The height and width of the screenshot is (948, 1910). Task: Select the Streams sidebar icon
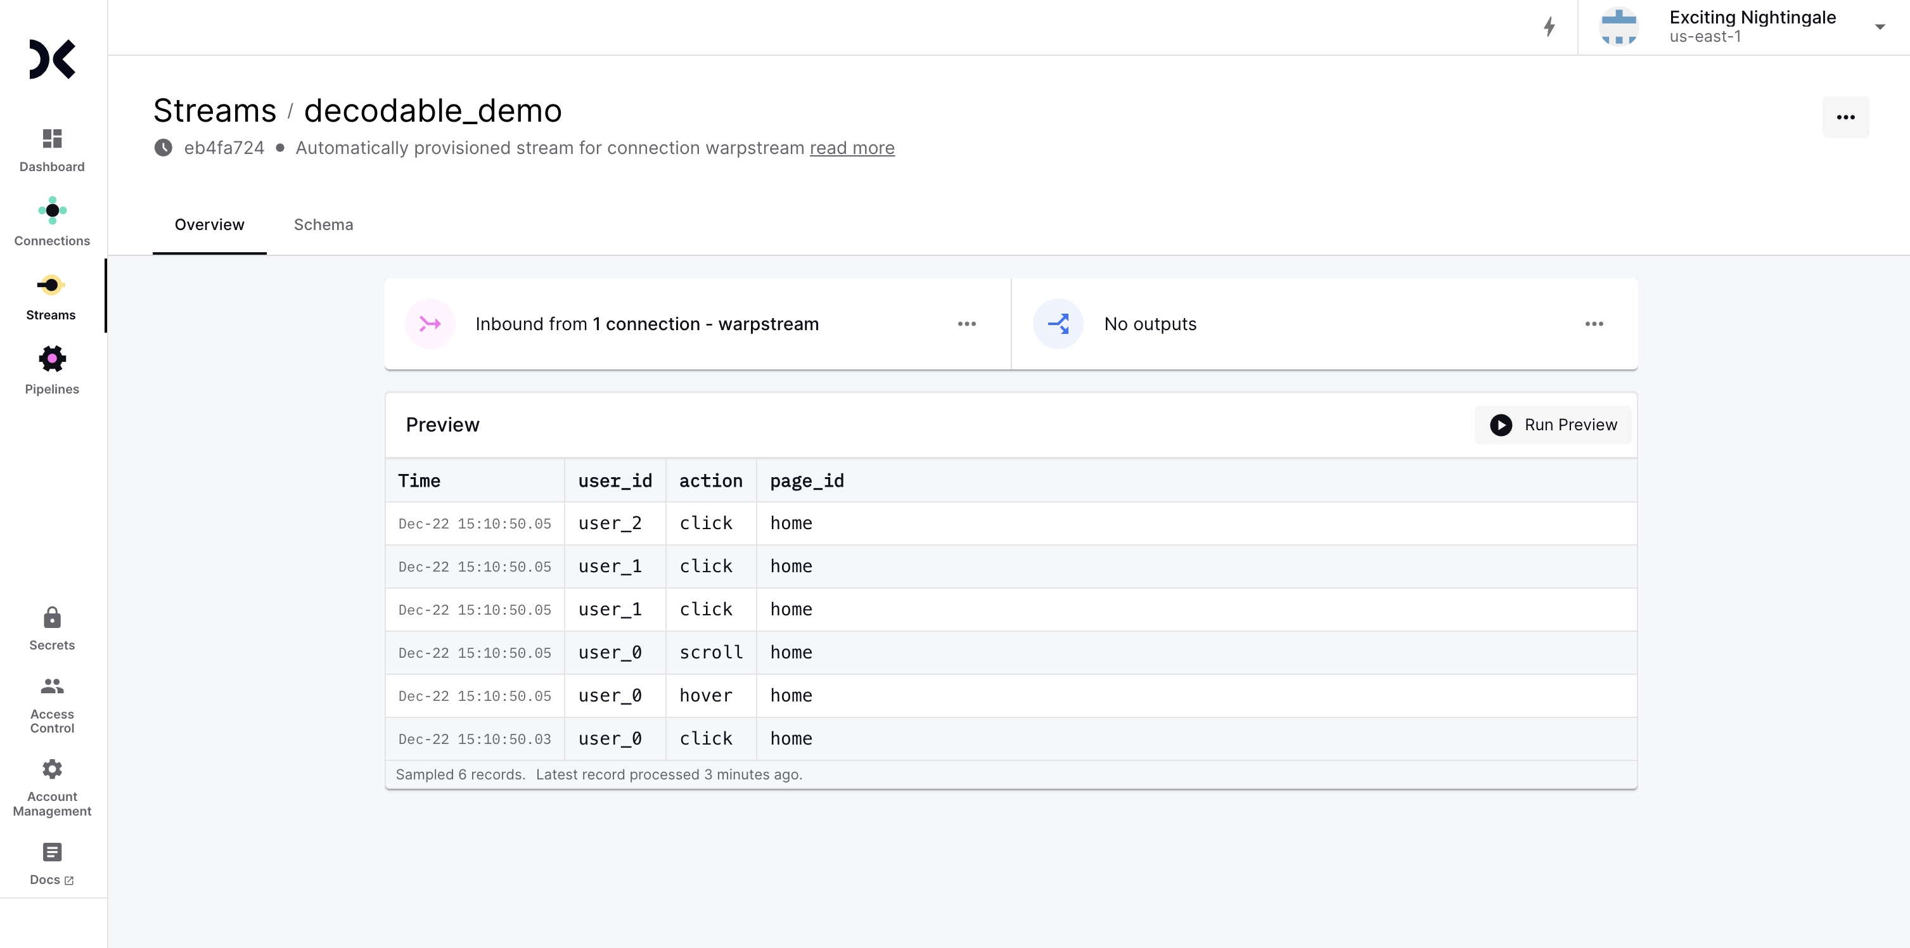coord(51,285)
